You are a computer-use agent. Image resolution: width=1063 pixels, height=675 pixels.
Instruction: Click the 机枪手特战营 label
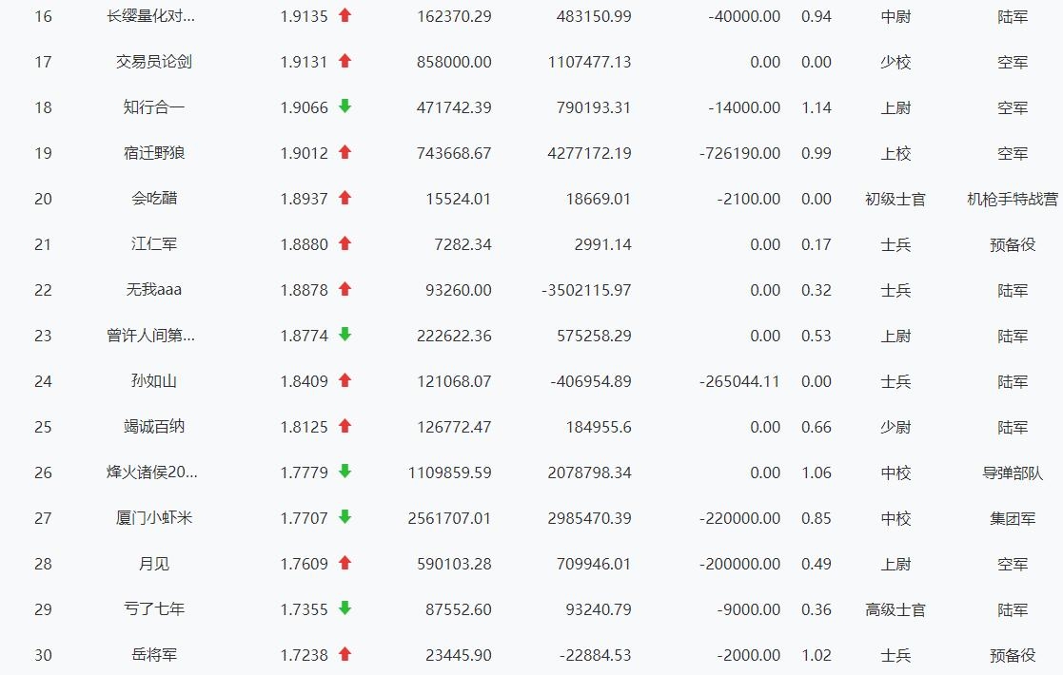pos(1012,199)
